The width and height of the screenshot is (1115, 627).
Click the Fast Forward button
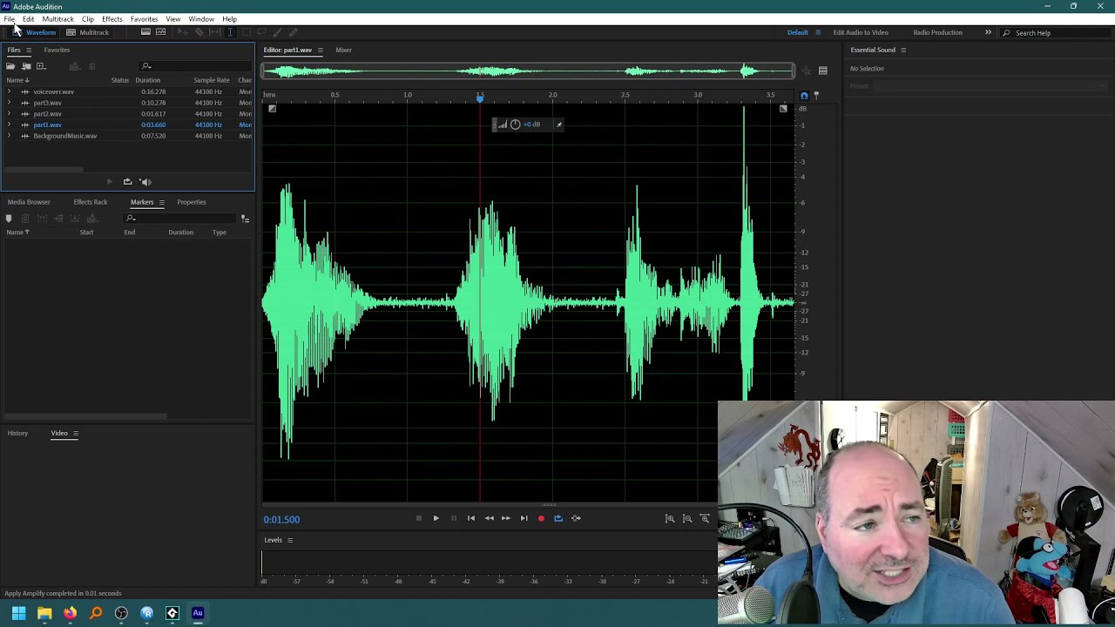tap(506, 518)
